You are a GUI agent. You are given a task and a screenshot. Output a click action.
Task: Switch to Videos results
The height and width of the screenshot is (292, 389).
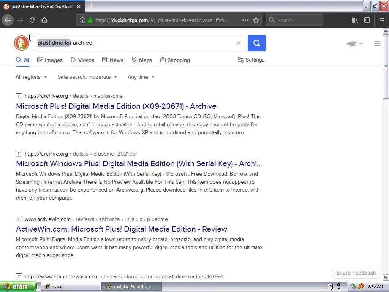tap(82, 60)
